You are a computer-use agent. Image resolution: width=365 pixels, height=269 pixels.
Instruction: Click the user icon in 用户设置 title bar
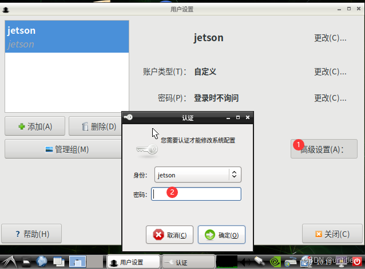(6, 10)
